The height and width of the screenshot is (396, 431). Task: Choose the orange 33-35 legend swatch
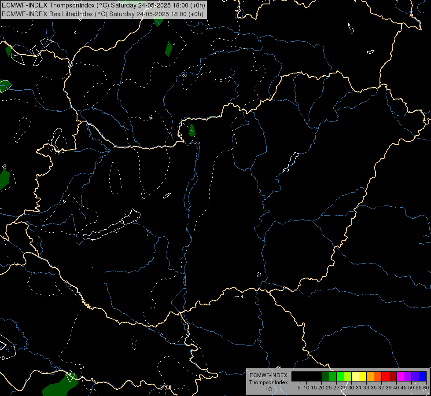click(370, 376)
